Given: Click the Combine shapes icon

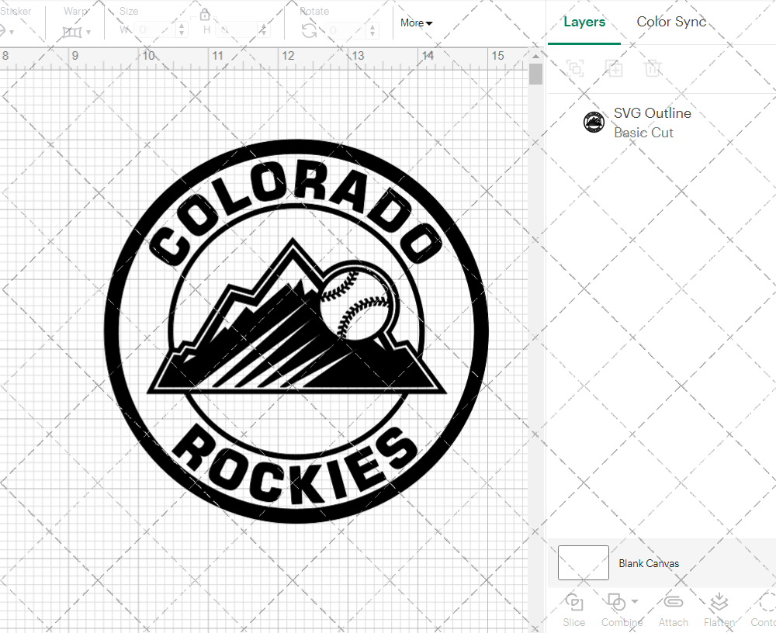Looking at the screenshot, I should point(616,602).
